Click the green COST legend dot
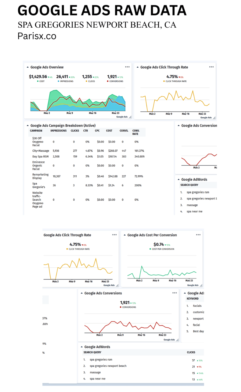 pyautogui.click(x=38, y=81)
